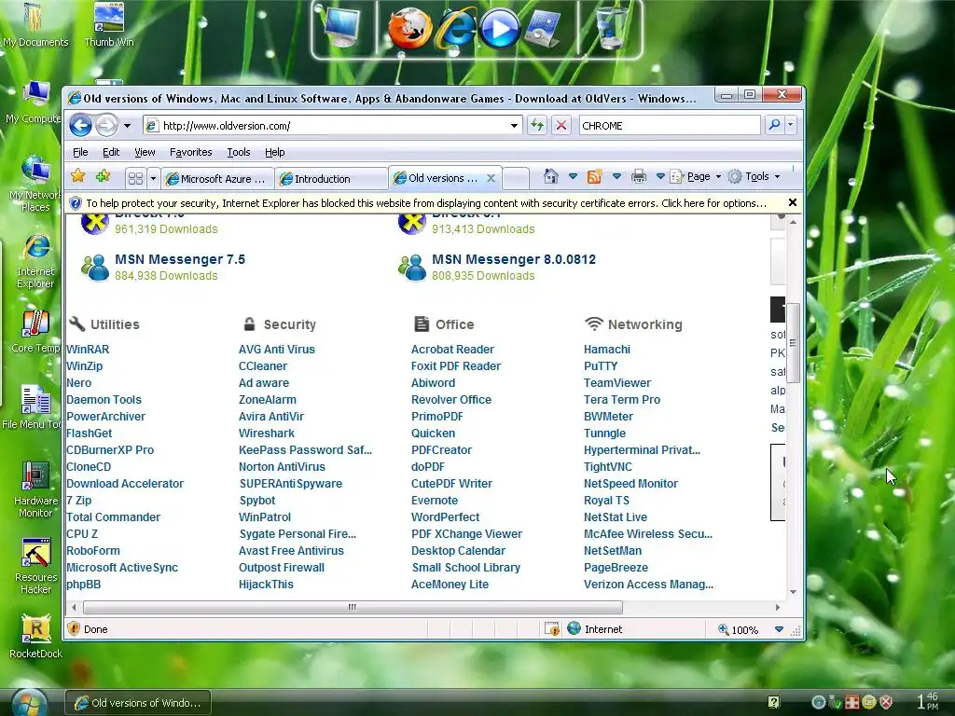955x716 pixels.
Task: Expand the address bar history dropdown
Action: (515, 126)
